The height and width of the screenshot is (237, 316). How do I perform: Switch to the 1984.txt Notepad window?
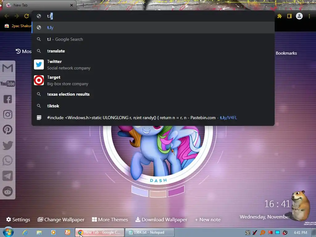click(150, 232)
